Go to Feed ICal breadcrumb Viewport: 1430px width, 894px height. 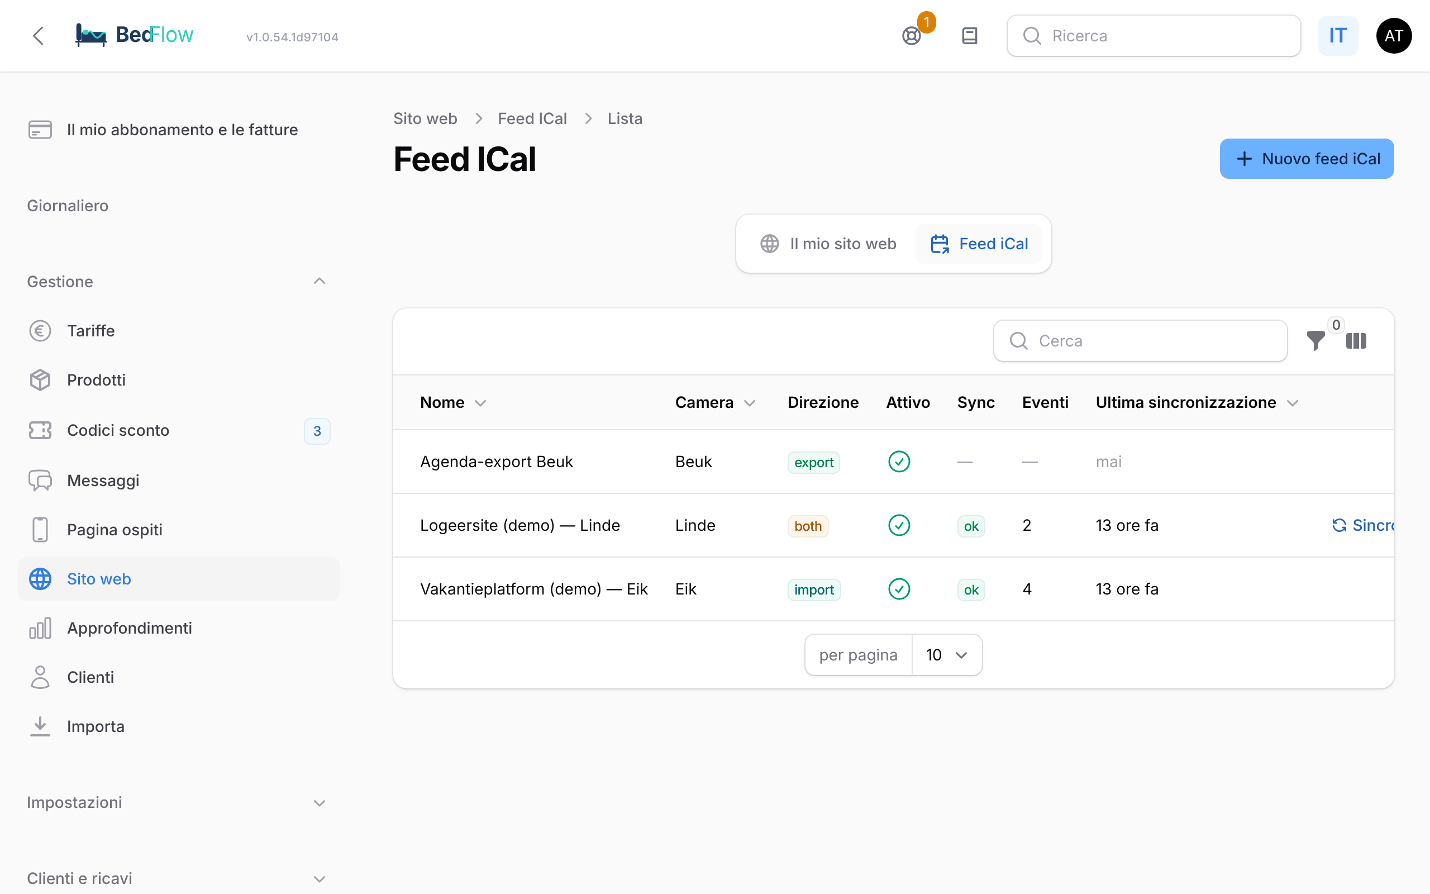[532, 118]
